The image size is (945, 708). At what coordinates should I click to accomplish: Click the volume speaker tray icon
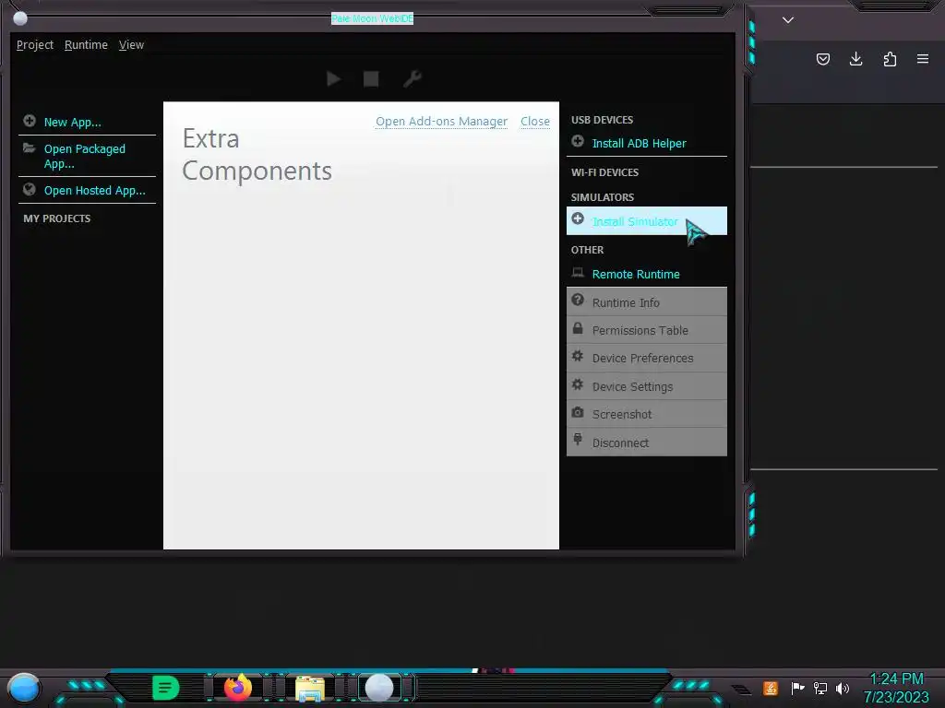click(843, 688)
